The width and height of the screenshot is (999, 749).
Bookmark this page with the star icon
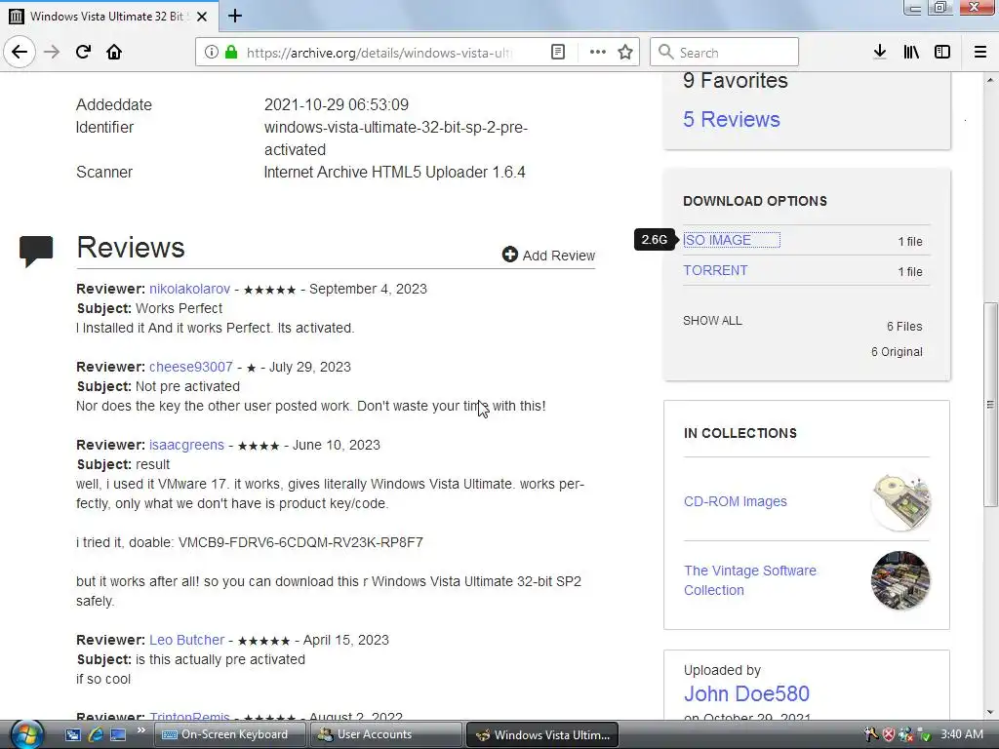coord(625,52)
